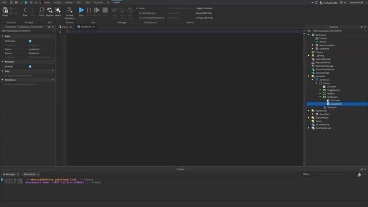The width and height of the screenshot is (368, 207).
Task: Expand the SpawnLocation node
Action: pyautogui.click(x=313, y=45)
